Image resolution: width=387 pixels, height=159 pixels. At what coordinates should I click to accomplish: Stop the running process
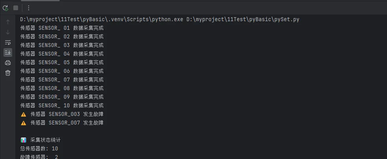click(16, 8)
